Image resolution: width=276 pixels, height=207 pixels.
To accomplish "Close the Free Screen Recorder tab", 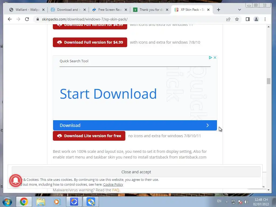I will [x=126, y=10].
